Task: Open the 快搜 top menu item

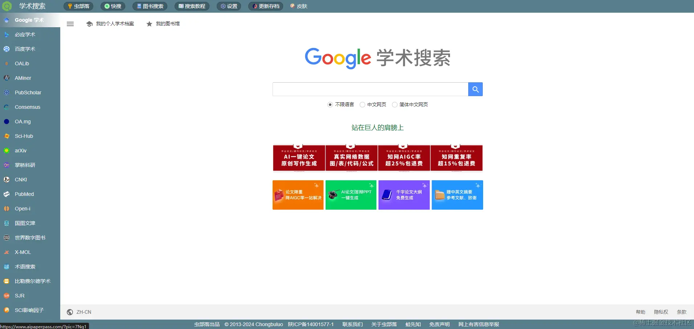Action: (x=113, y=6)
